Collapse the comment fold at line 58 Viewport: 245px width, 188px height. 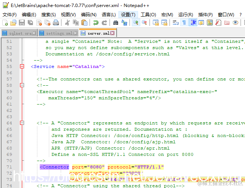point(22,85)
